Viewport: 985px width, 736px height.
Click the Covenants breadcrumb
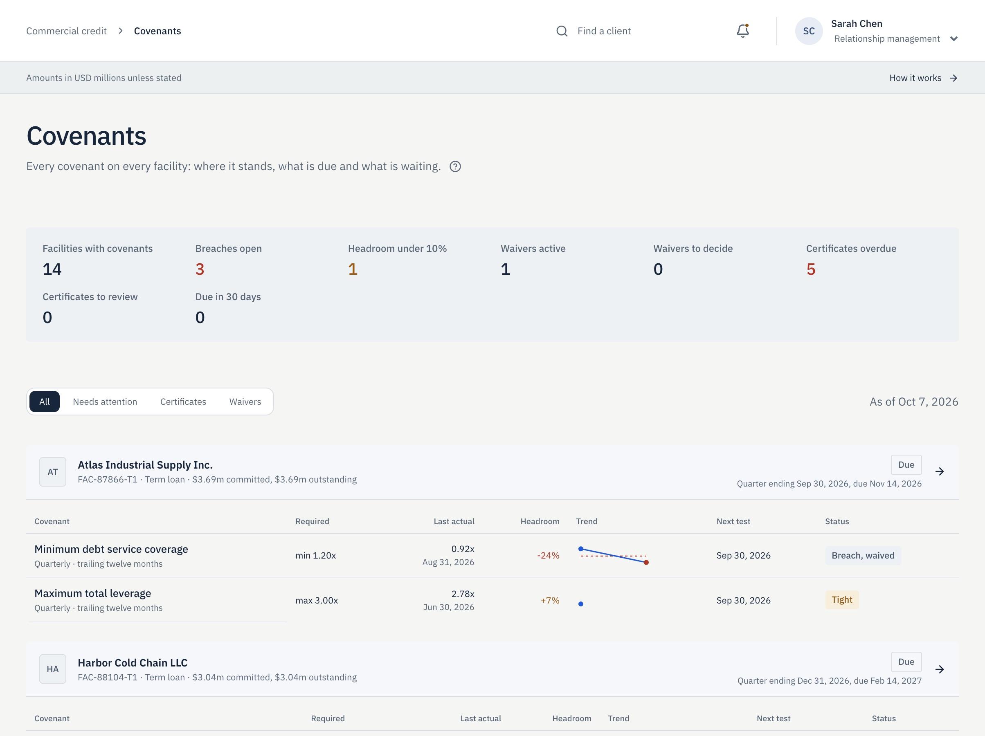157,31
